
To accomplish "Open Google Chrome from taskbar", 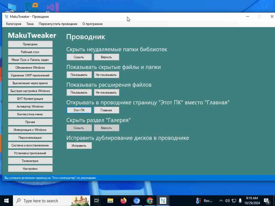I will (x=150, y=201).
